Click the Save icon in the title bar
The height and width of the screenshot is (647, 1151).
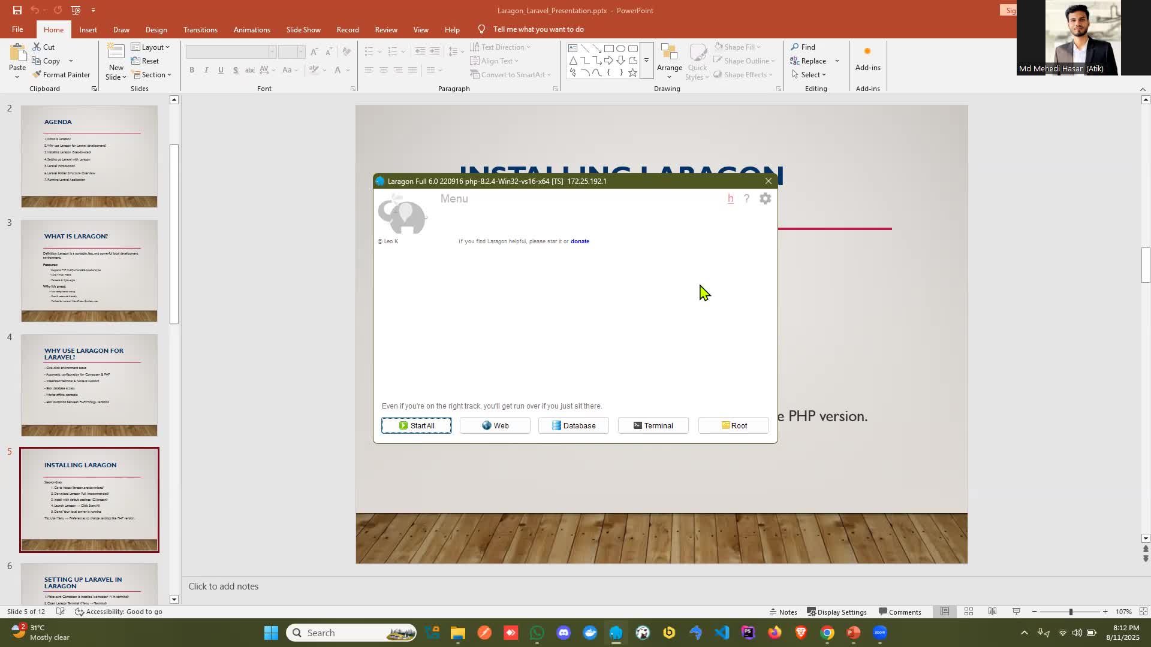pyautogui.click(x=17, y=10)
